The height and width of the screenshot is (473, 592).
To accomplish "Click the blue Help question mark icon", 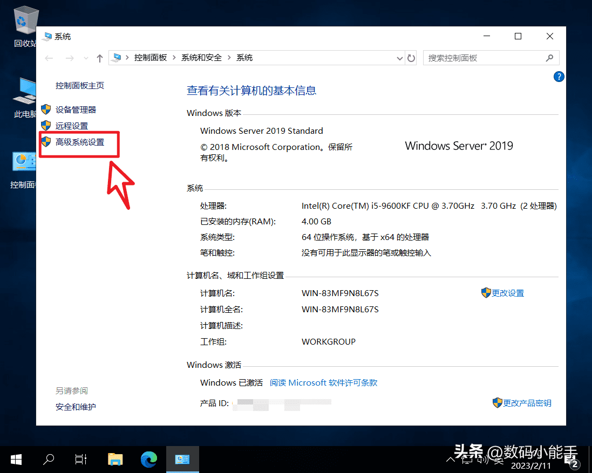I will [559, 77].
